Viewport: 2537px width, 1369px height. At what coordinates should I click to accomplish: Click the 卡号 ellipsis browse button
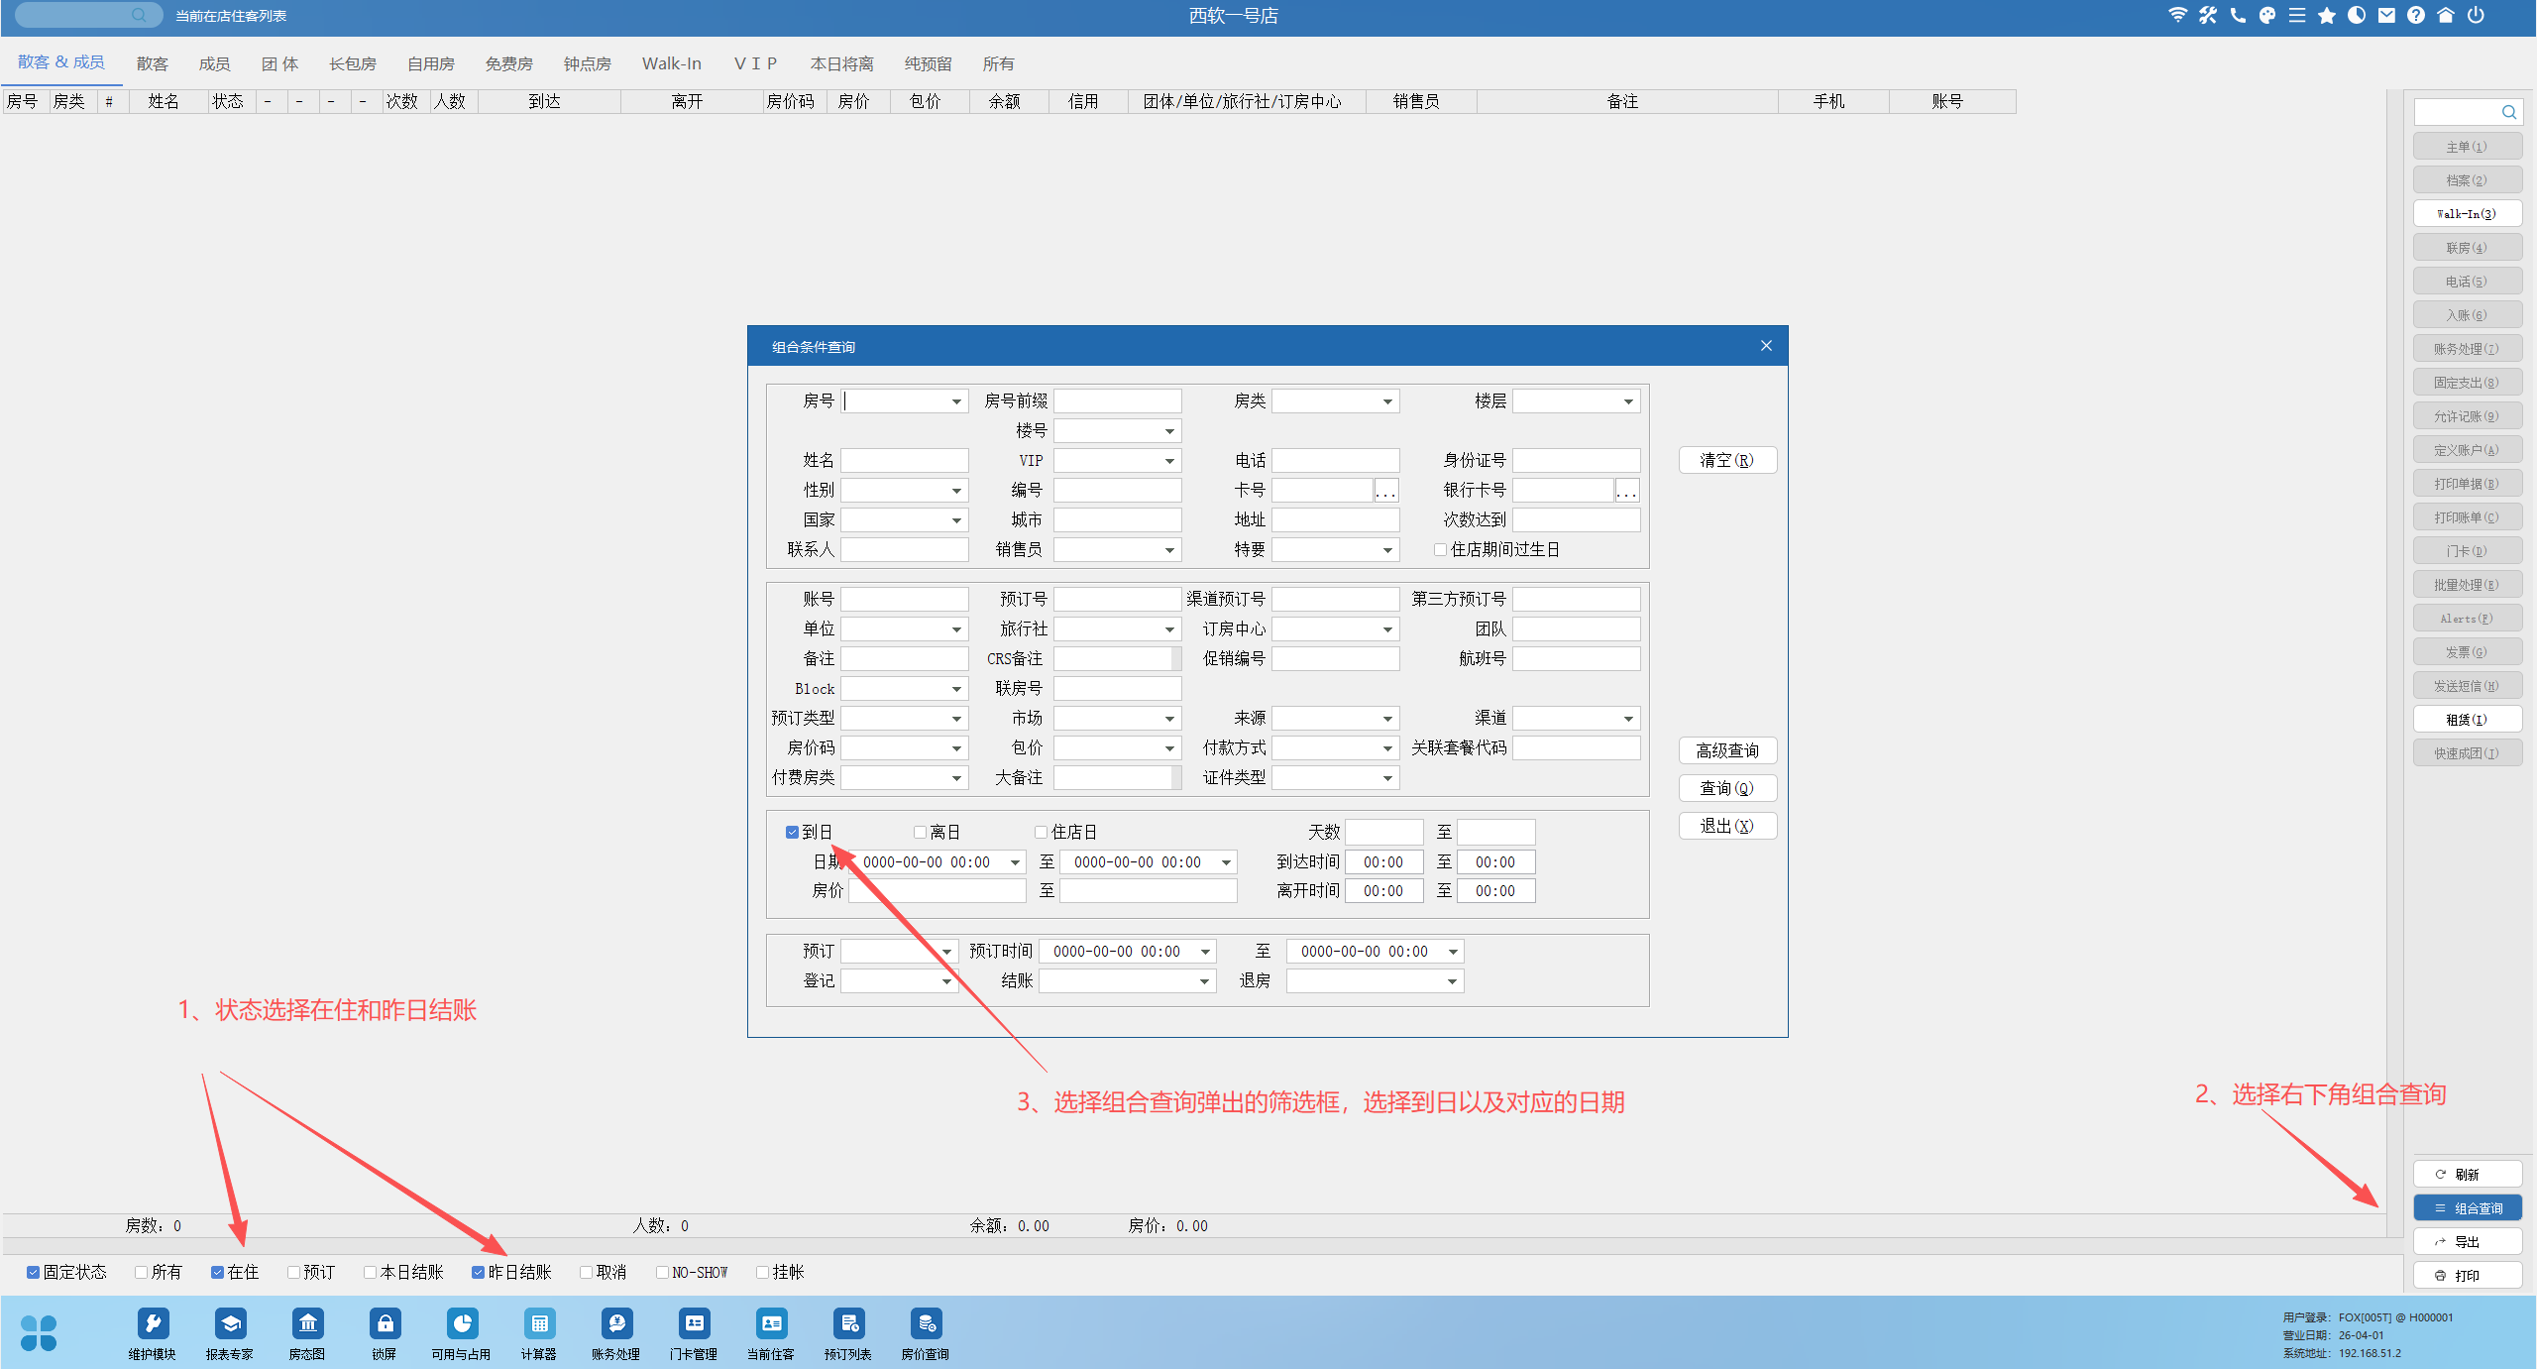(x=1385, y=491)
